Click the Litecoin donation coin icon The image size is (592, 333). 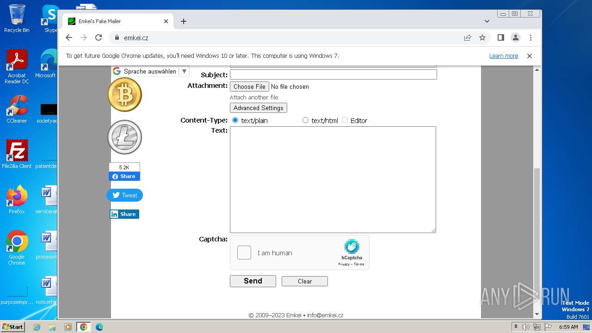[124, 137]
